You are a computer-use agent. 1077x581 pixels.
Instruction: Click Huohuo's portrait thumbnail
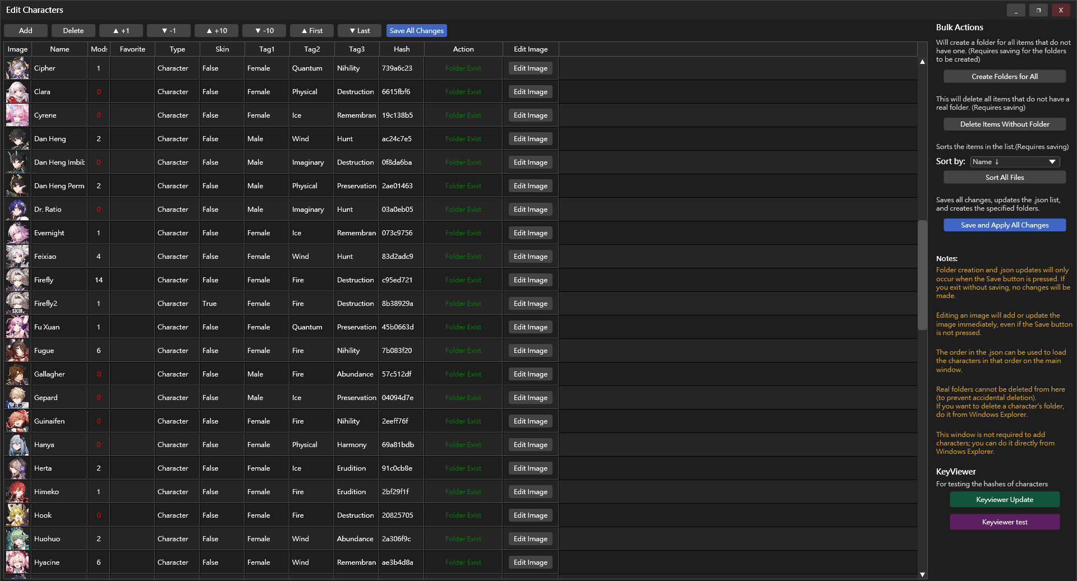17,539
